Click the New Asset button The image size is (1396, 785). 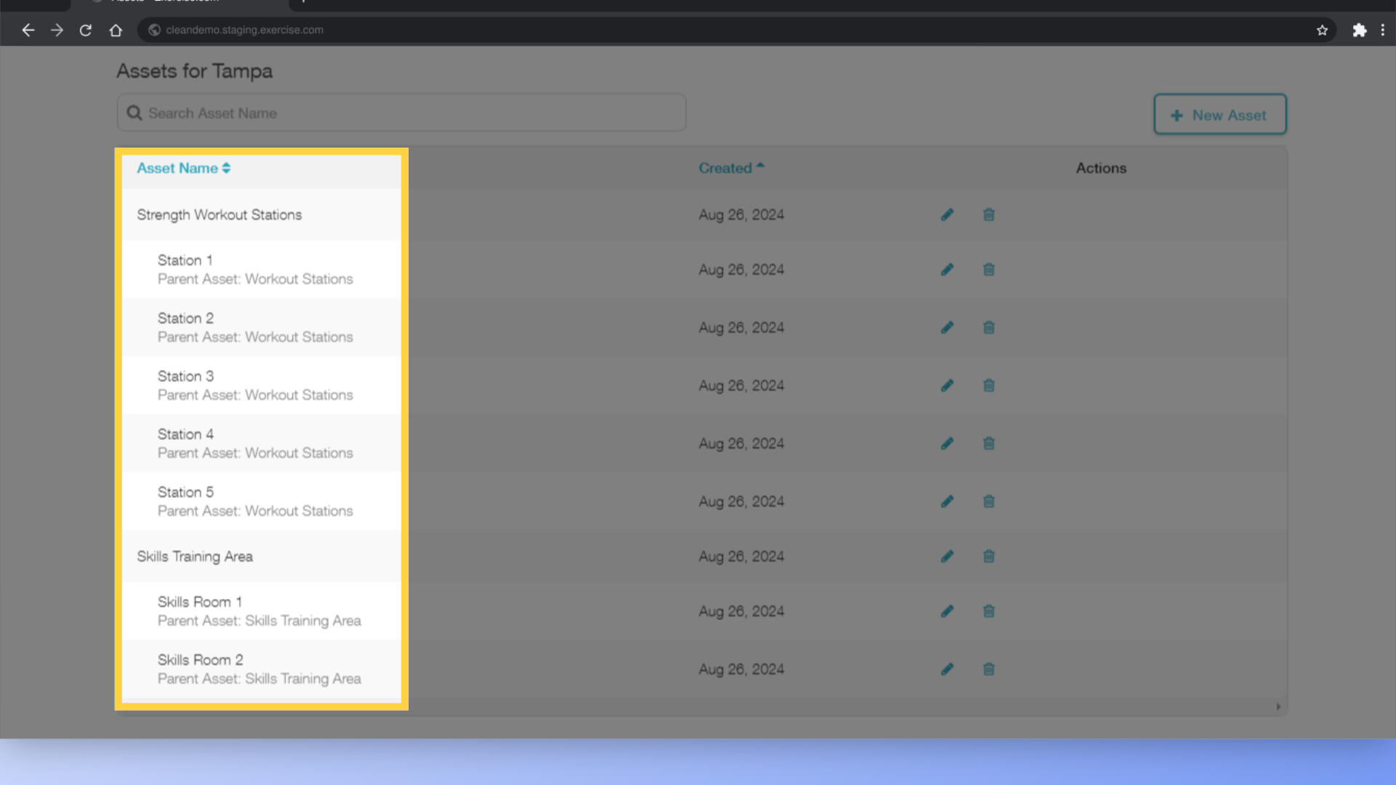pyautogui.click(x=1219, y=115)
